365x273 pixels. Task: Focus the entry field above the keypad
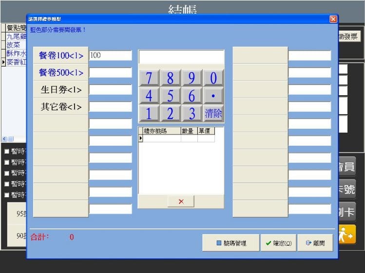[x=181, y=57]
